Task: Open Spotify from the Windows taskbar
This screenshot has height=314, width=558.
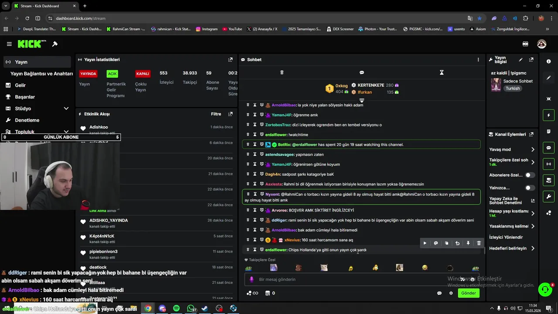Action: coord(176,308)
